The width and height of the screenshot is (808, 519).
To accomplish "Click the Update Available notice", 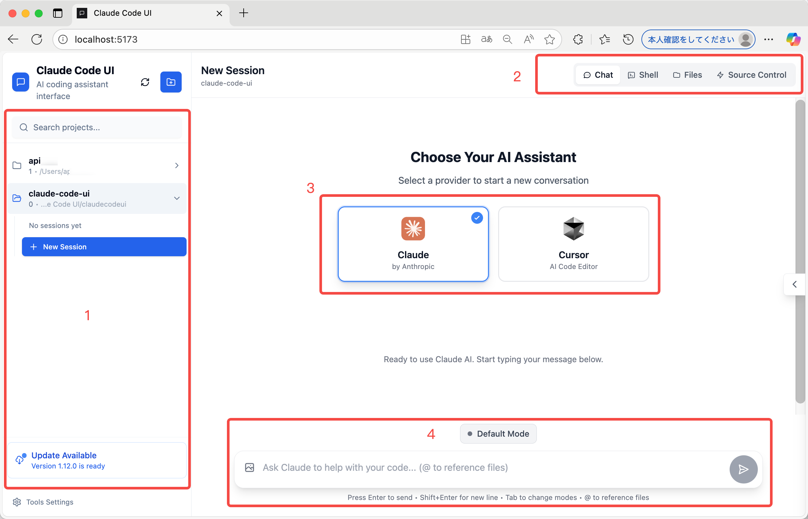I will [x=97, y=460].
